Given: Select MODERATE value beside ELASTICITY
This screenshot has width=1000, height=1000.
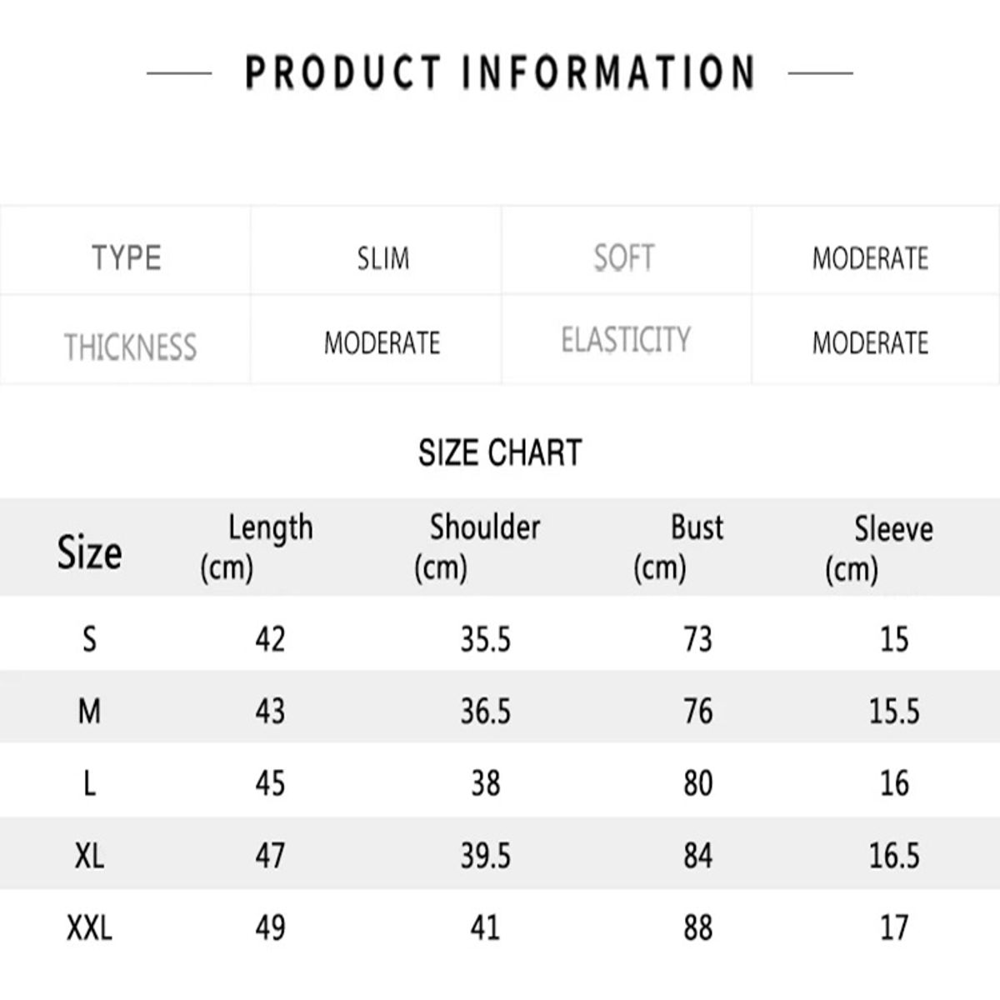Looking at the screenshot, I should point(870,342).
